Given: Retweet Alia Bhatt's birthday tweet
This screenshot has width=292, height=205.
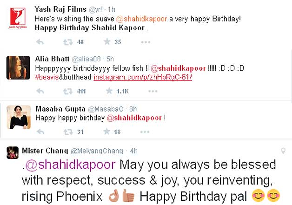Looking at the screenshot, I should click(68, 92).
